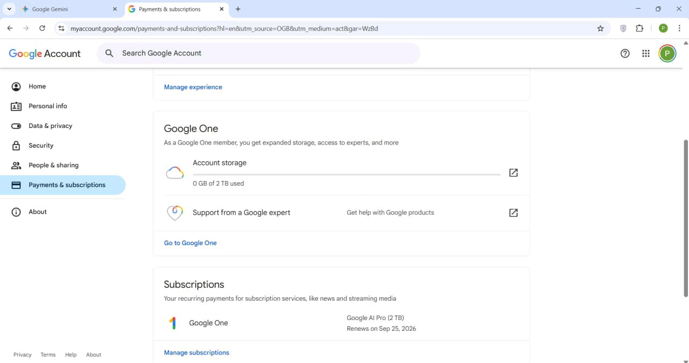
Task: Click the Manage subscriptions link
Action: click(x=196, y=353)
